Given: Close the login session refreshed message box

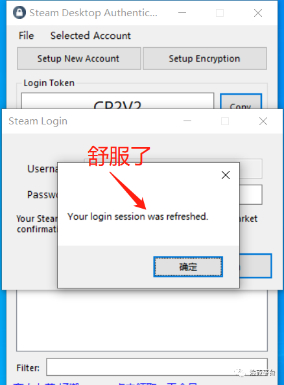Looking at the screenshot, I should click(225, 175).
